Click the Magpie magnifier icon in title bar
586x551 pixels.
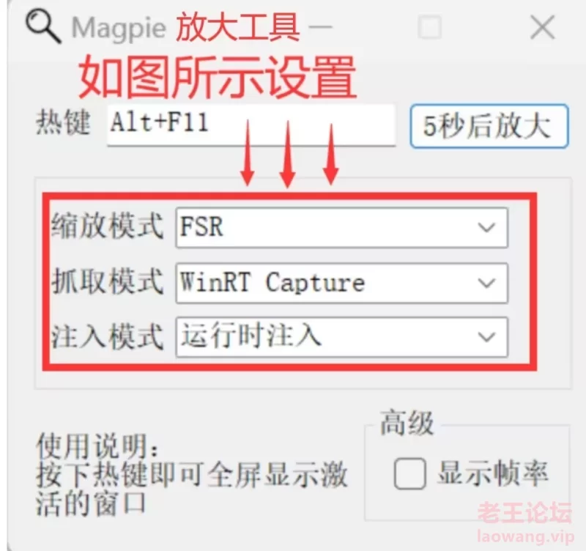[43, 26]
